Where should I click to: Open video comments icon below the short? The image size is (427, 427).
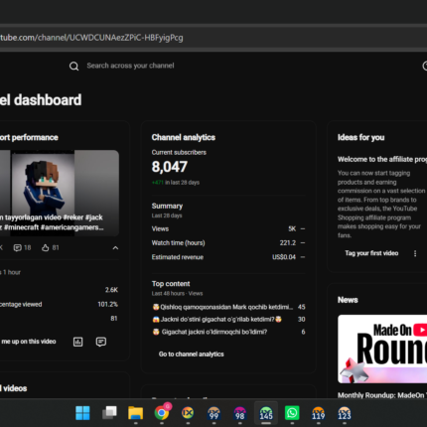click(x=101, y=342)
